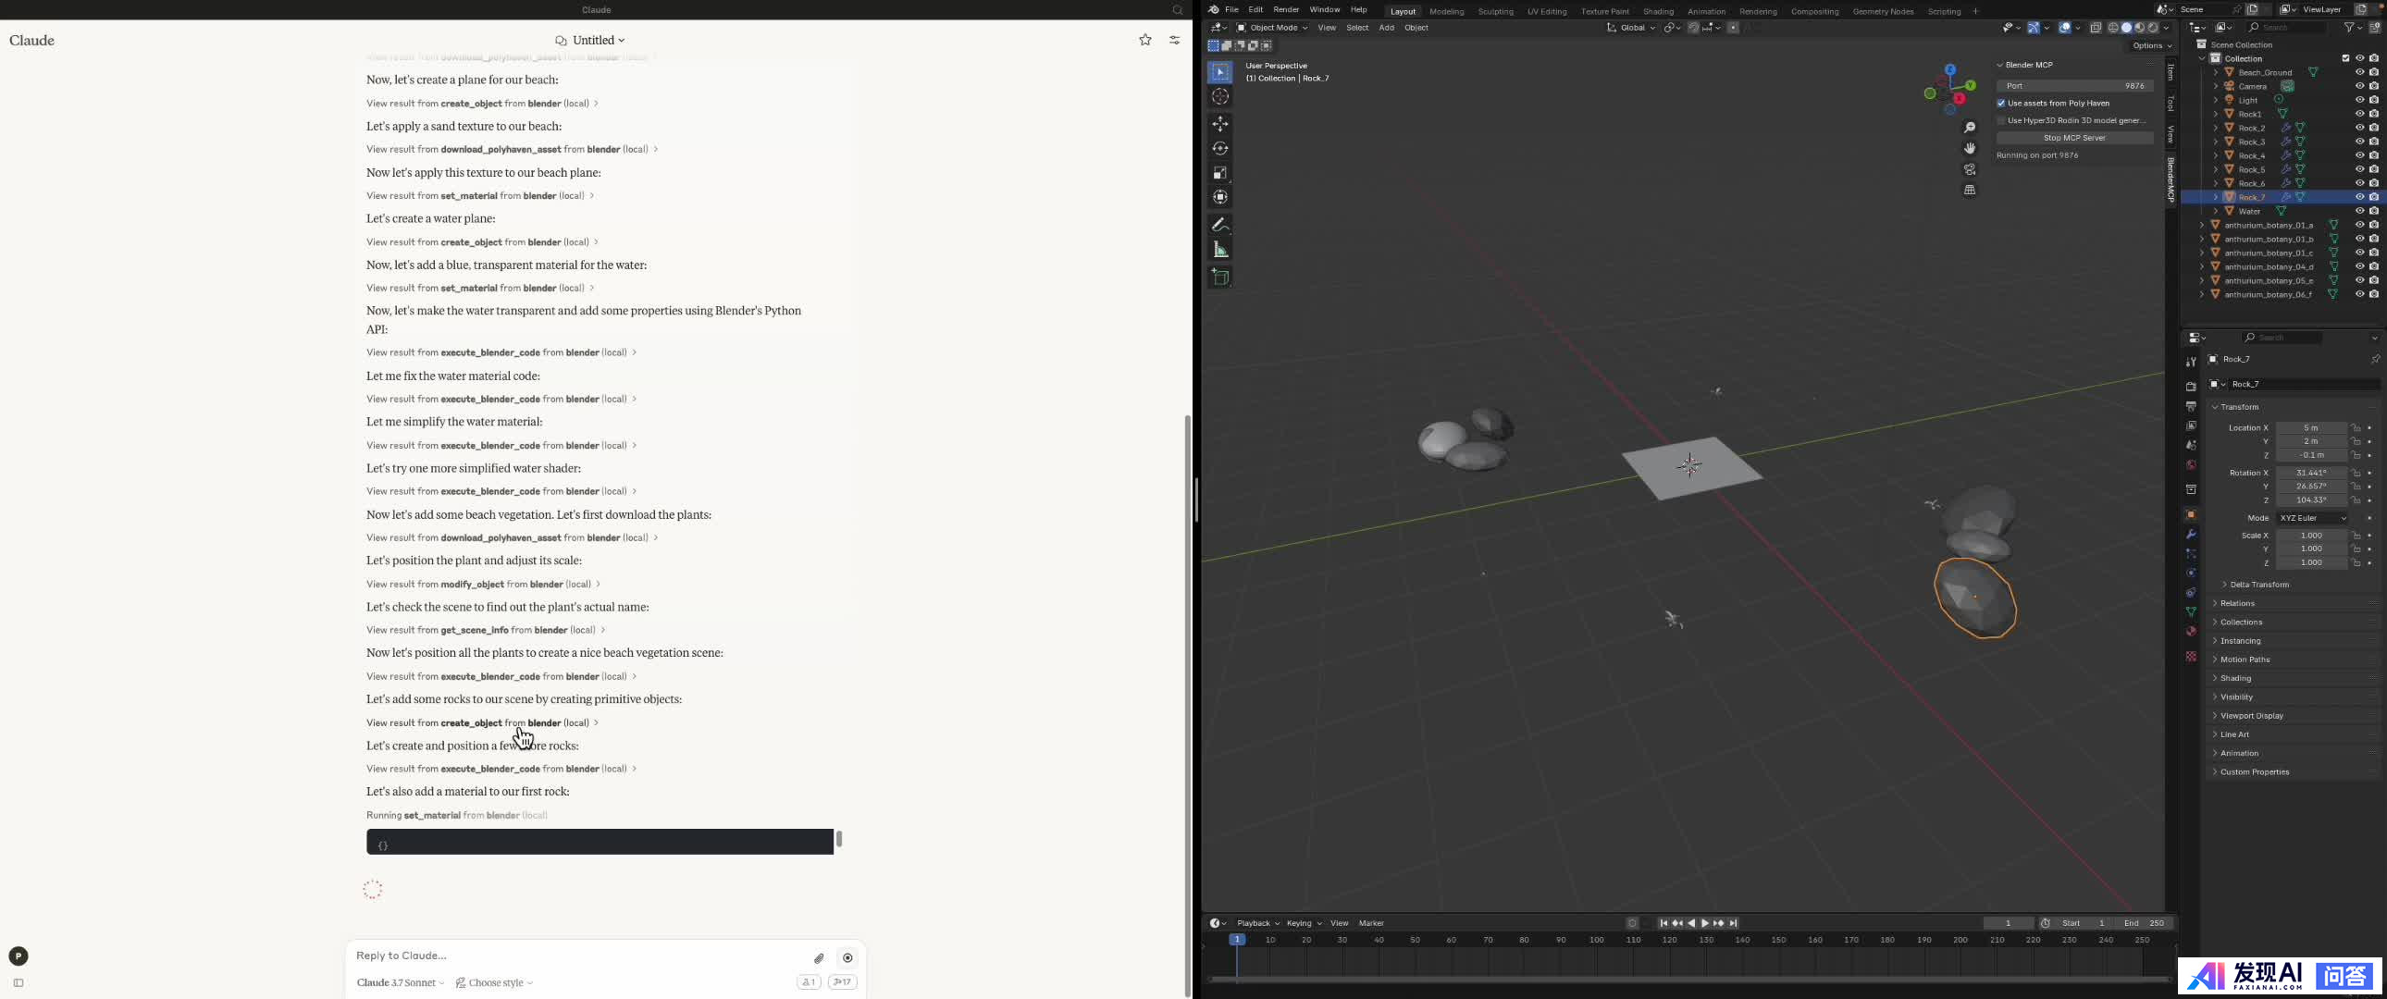Select the Scale tool in Blender toolbar

1220,173
